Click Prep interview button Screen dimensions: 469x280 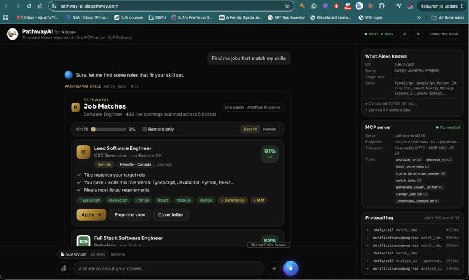pos(130,214)
